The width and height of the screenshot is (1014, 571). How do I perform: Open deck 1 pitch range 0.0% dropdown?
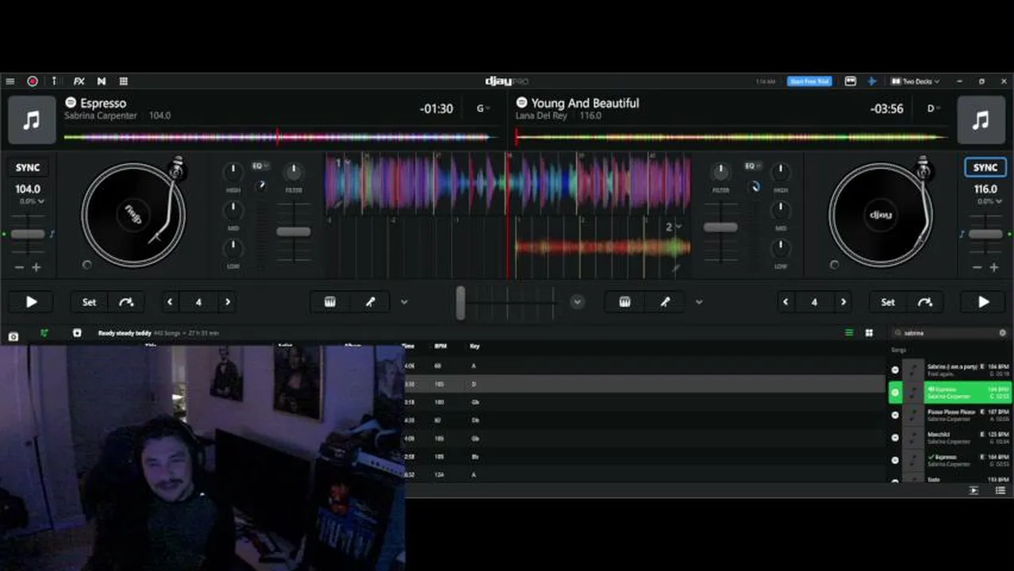click(33, 201)
